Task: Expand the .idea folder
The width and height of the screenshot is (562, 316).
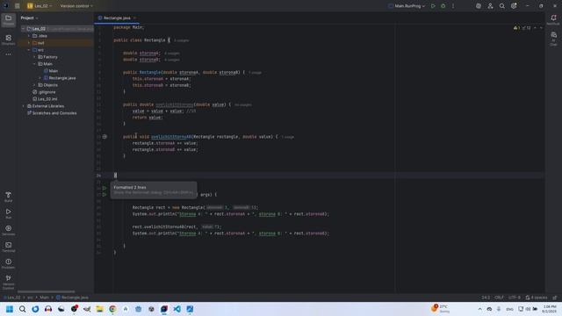Action: coord(29,36)
